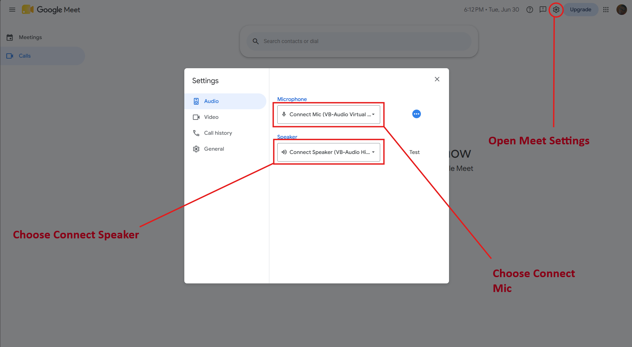
Task: Open the main hamburger menu
Action: click(x=12, y=10)
